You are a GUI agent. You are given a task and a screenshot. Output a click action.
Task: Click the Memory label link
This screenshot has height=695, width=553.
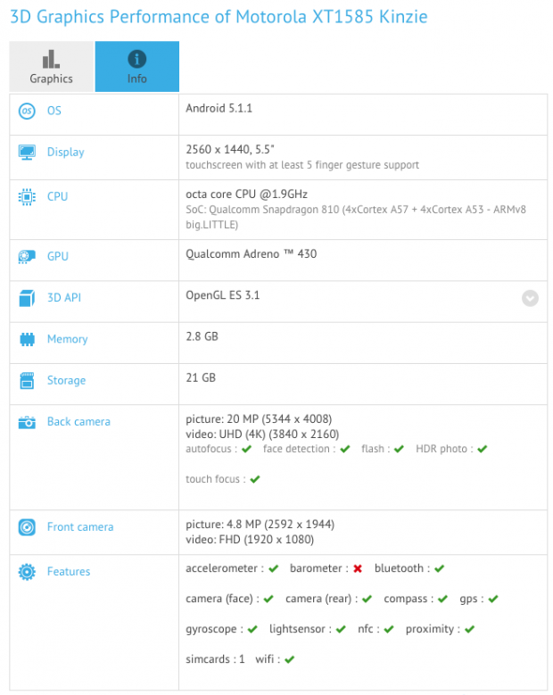pos(68,339)
